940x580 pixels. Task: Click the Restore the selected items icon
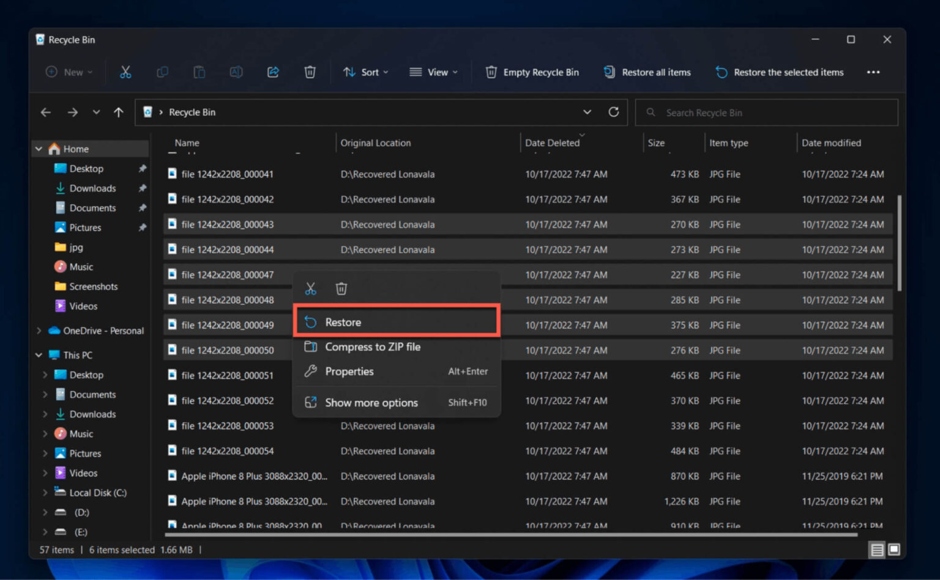click(x=721, y=72)
